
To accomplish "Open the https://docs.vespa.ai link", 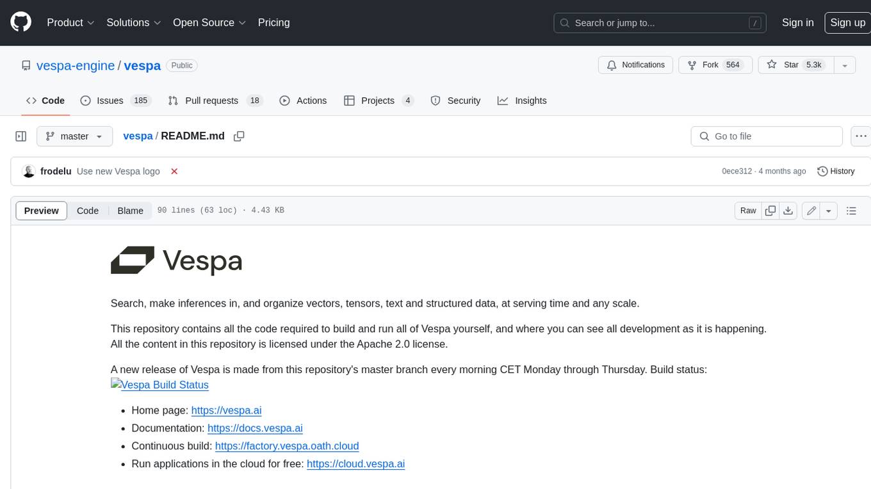I will tap(255, 428).
